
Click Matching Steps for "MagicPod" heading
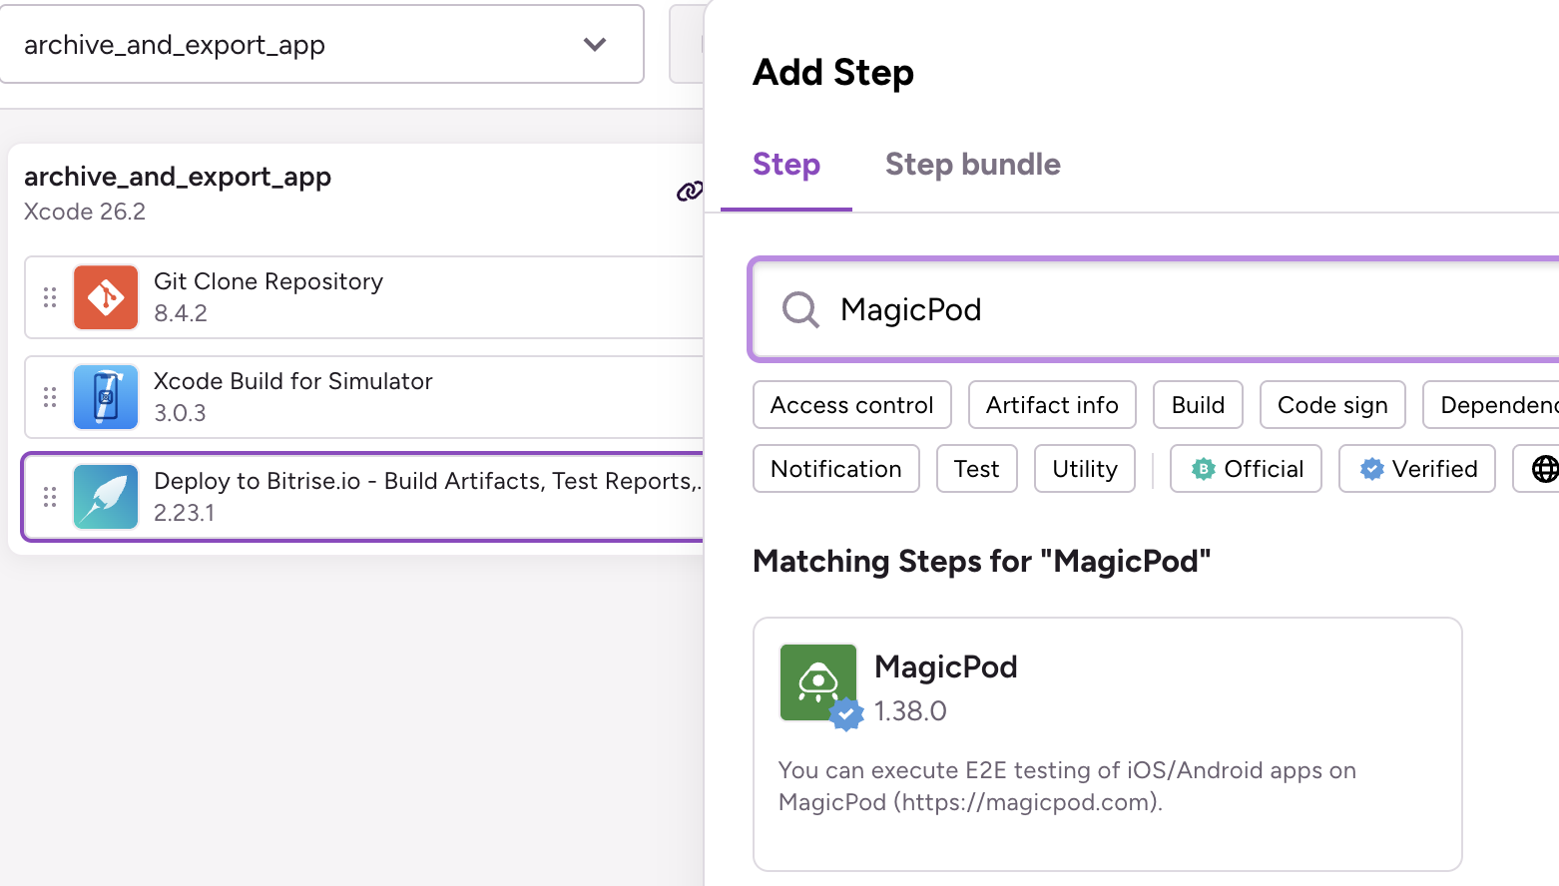tap(982, 562)
